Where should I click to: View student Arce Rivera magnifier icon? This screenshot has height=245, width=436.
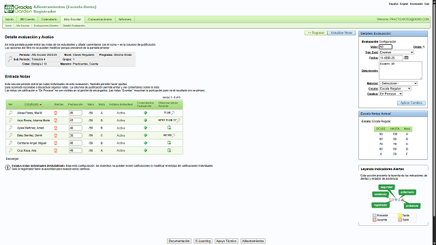coord(11,120)
